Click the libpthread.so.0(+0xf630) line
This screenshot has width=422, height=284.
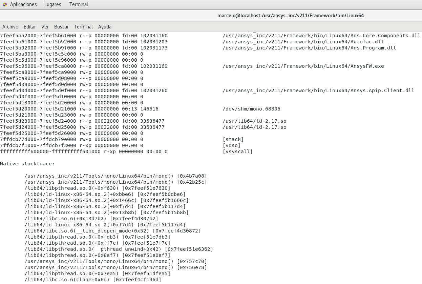tap(98, 188)
